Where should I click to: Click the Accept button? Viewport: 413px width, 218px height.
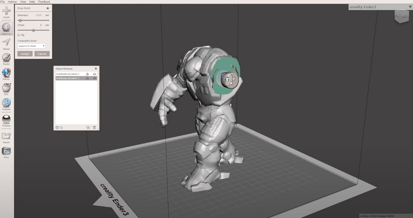[x=25, y=54]
